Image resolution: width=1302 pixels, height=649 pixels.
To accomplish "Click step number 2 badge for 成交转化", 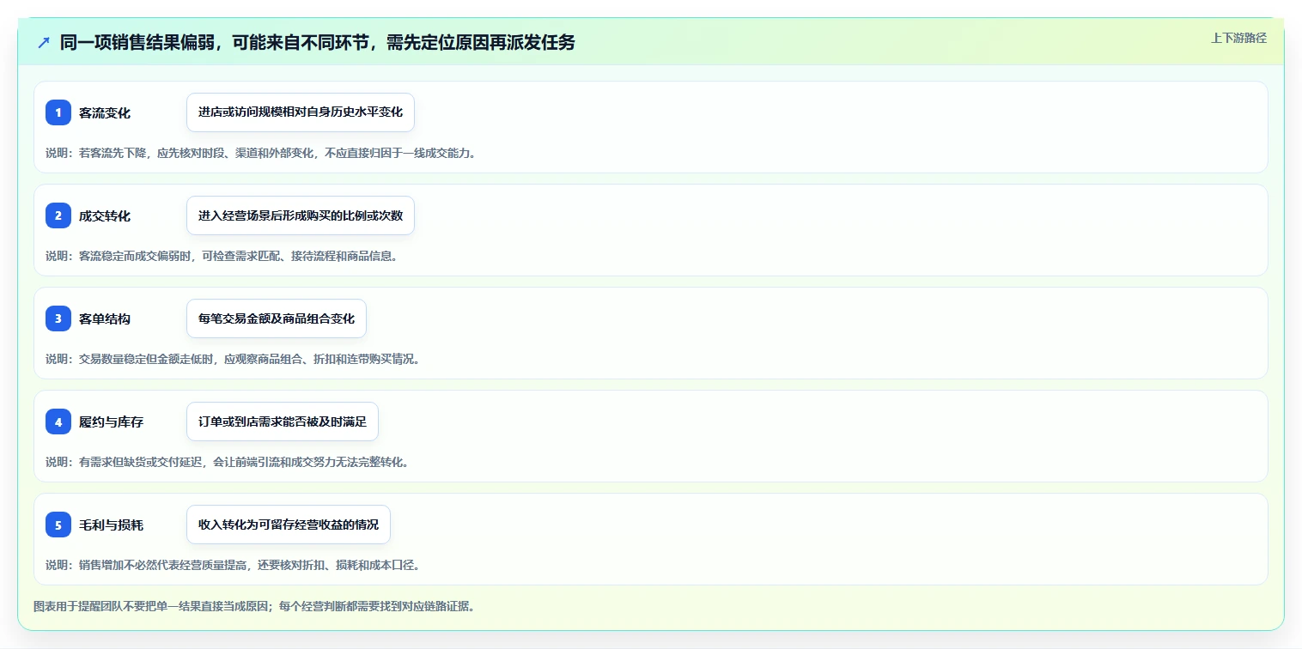I will (58, 215).
